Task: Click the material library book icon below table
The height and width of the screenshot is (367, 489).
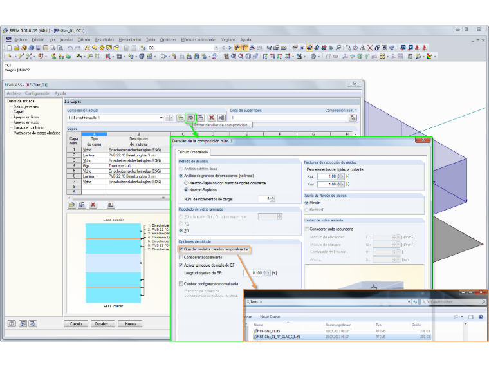Action: point(111,205)
